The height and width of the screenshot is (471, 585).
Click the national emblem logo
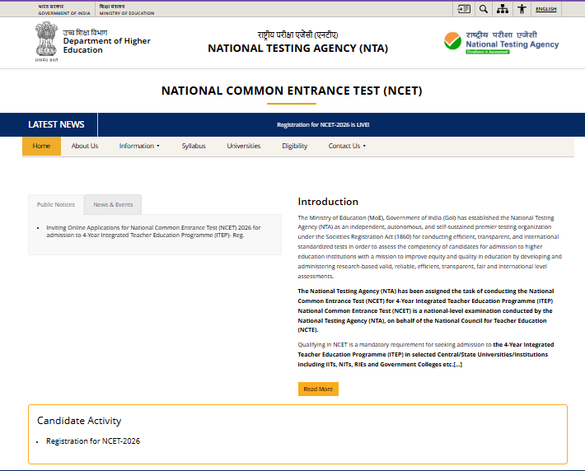coord(46,41)
